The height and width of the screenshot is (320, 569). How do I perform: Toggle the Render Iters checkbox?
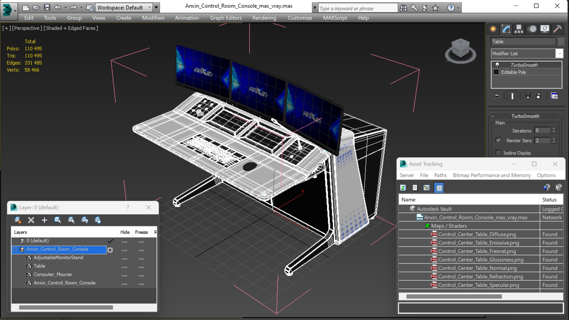click(x=499, y=140)
